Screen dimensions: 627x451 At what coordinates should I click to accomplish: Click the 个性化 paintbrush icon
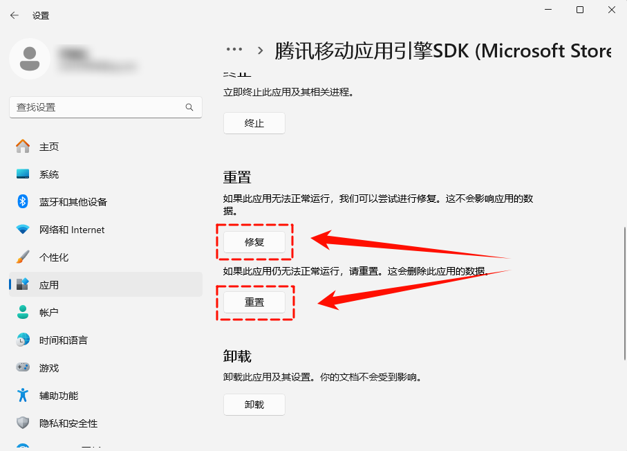pyautogui.click(x=23, y=257)
